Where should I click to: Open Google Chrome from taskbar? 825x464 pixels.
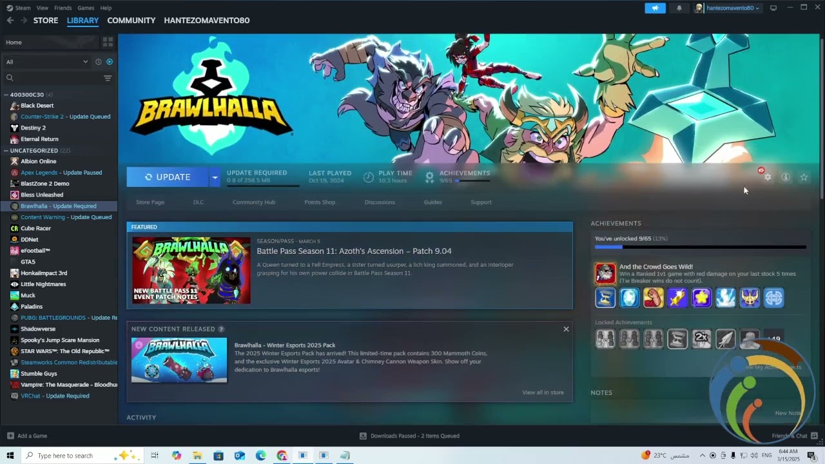[x=282, y=456]
